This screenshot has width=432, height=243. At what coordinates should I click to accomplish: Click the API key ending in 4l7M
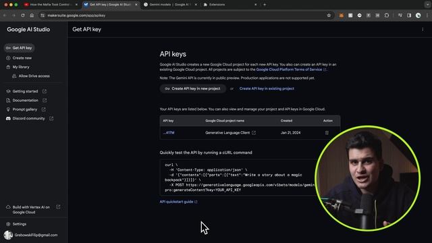(x=169, y=133)
